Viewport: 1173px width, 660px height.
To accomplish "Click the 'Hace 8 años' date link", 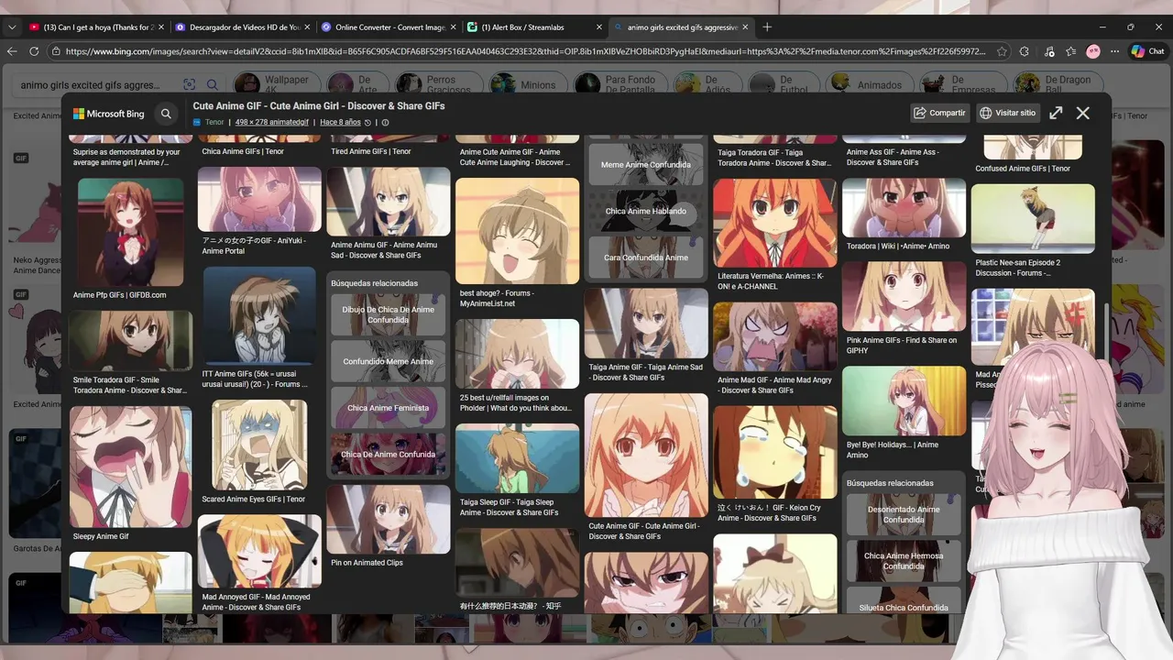I will 340,122.
